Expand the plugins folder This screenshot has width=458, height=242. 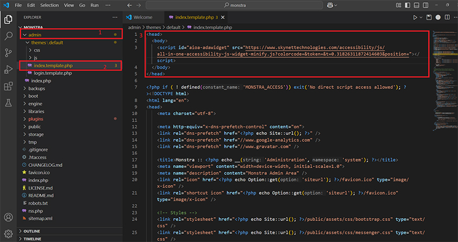24,119
